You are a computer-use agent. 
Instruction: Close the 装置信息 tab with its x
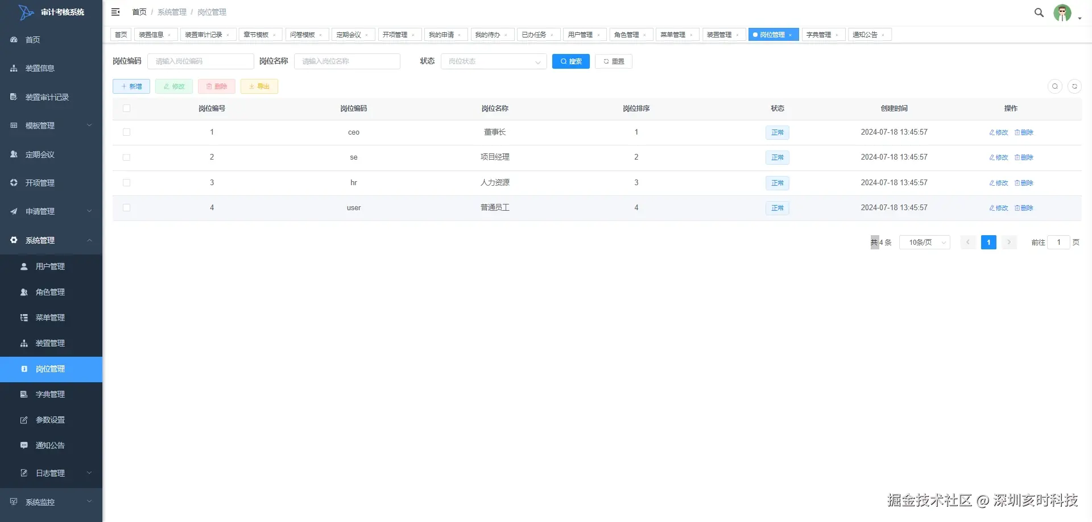tap(169, 35)
